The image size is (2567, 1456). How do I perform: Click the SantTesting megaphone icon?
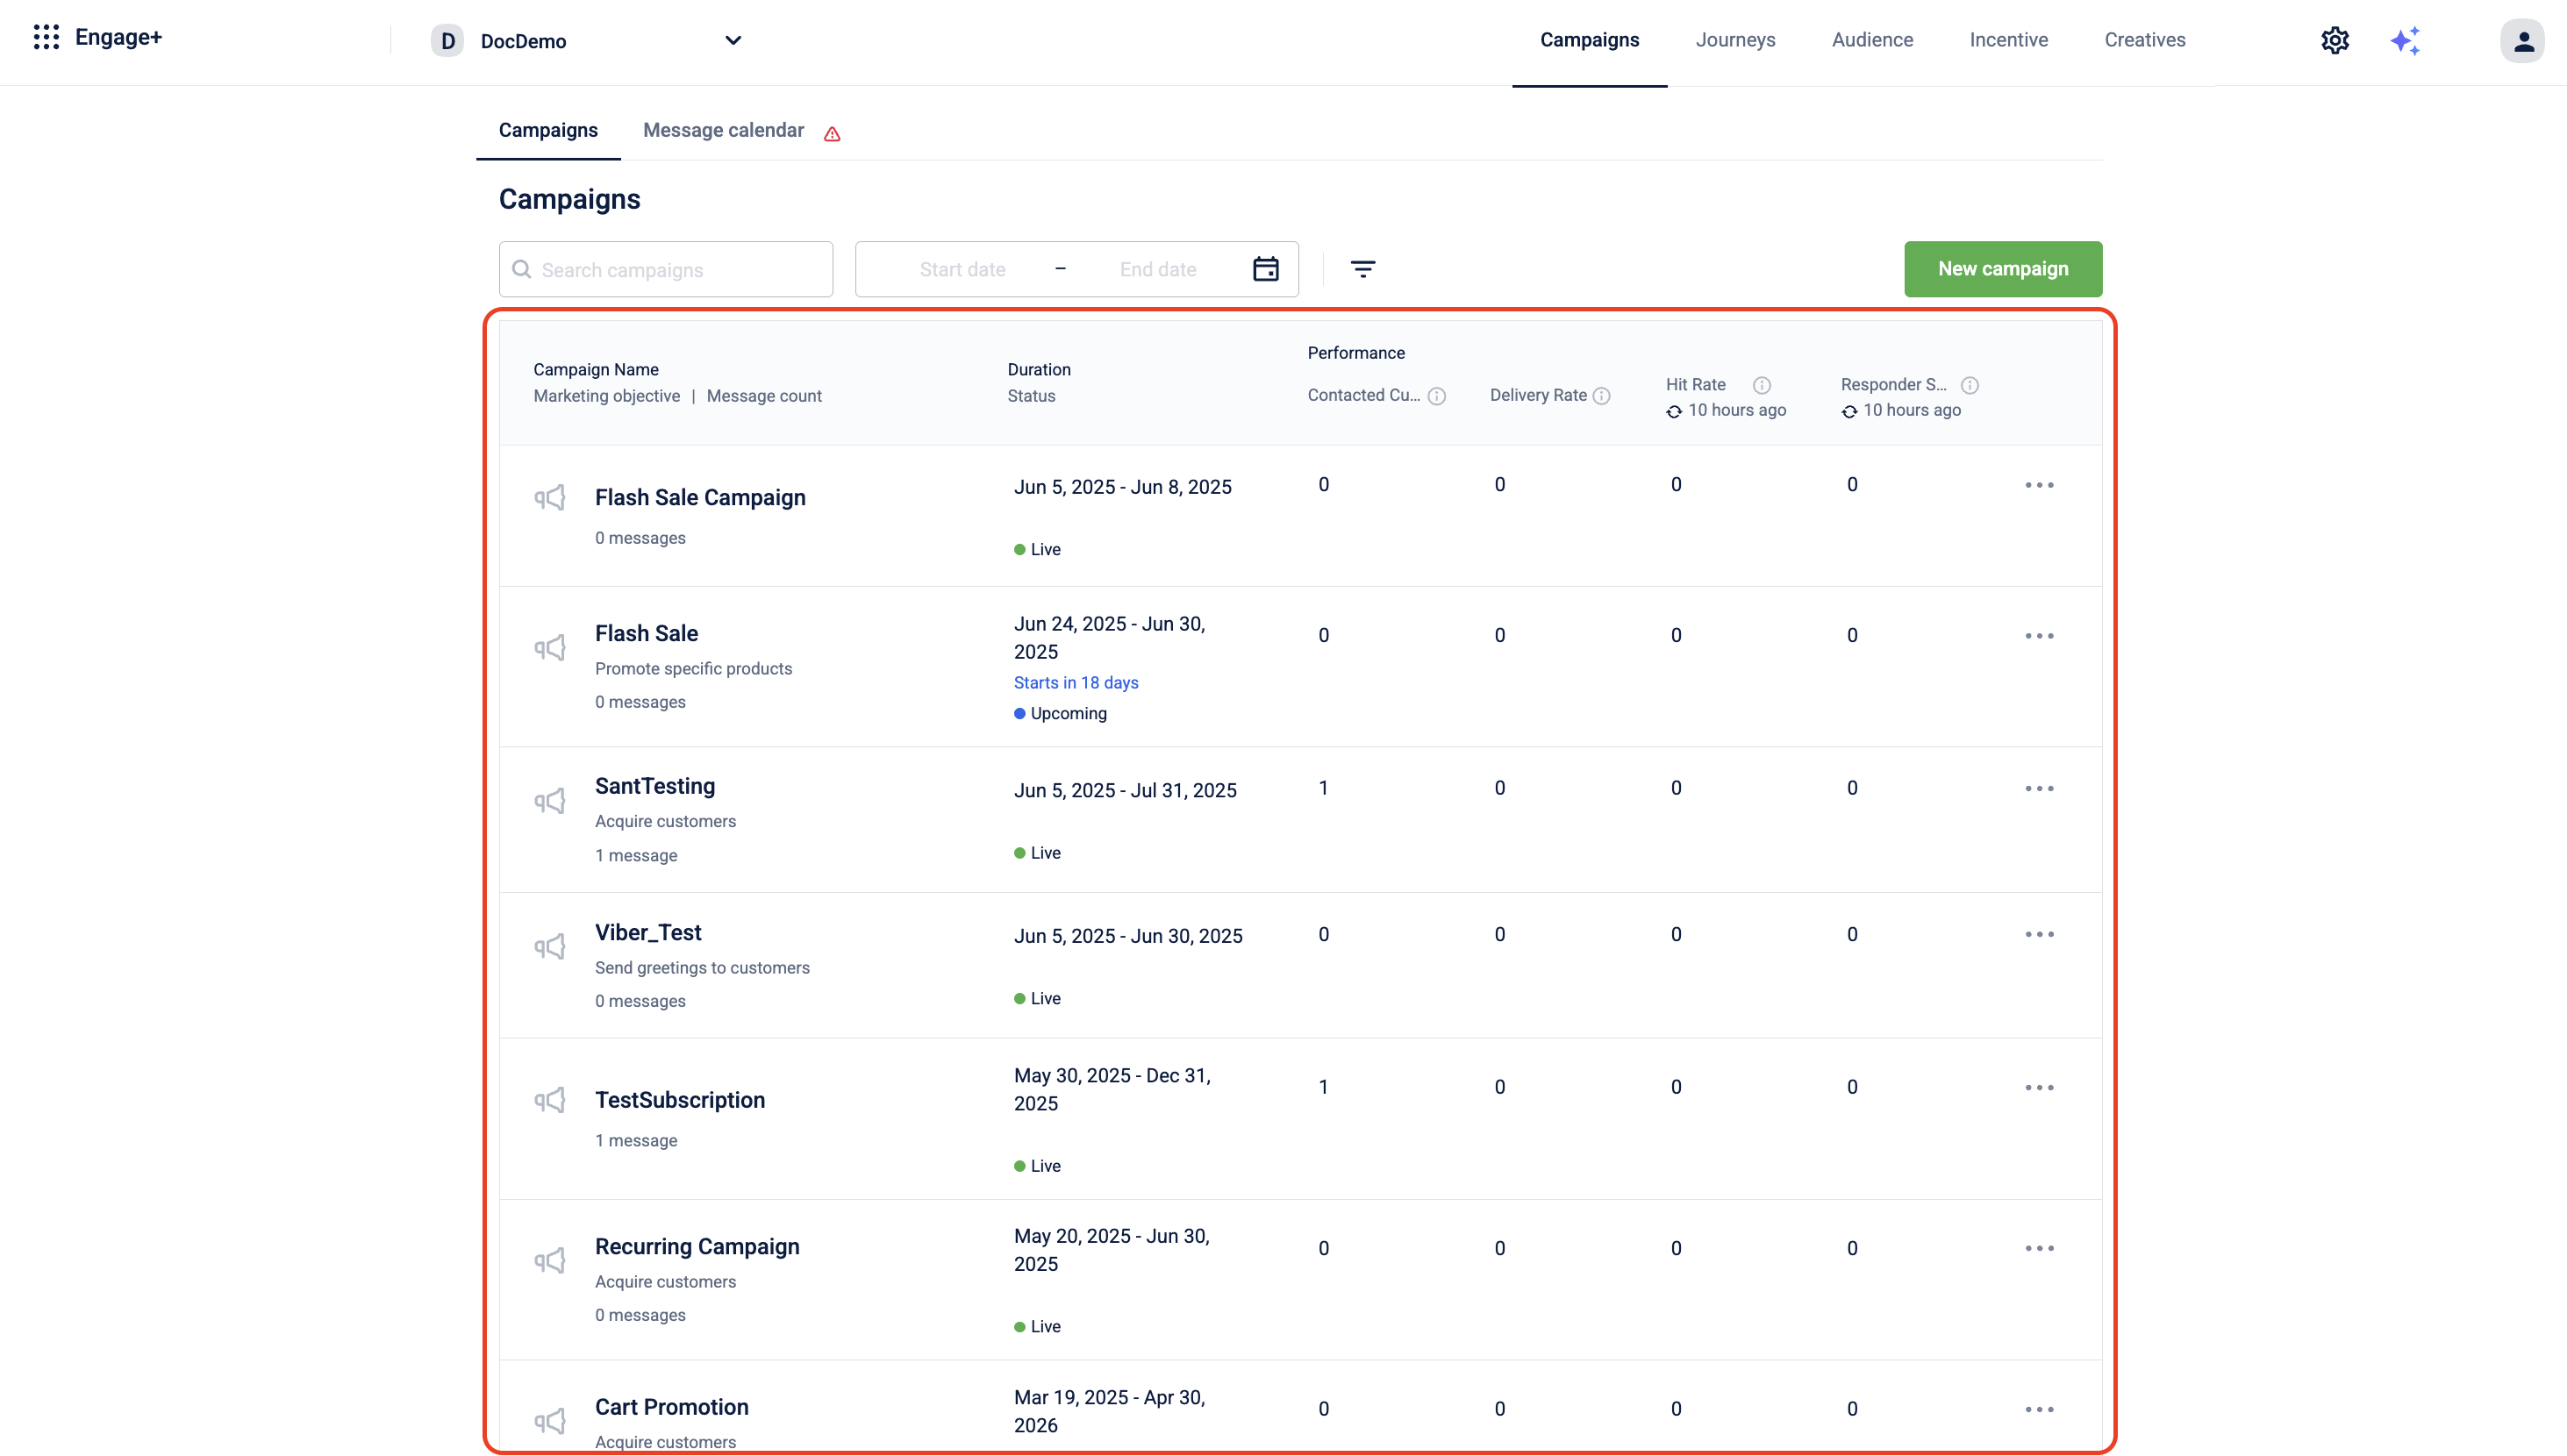click(x=550, y=801)
